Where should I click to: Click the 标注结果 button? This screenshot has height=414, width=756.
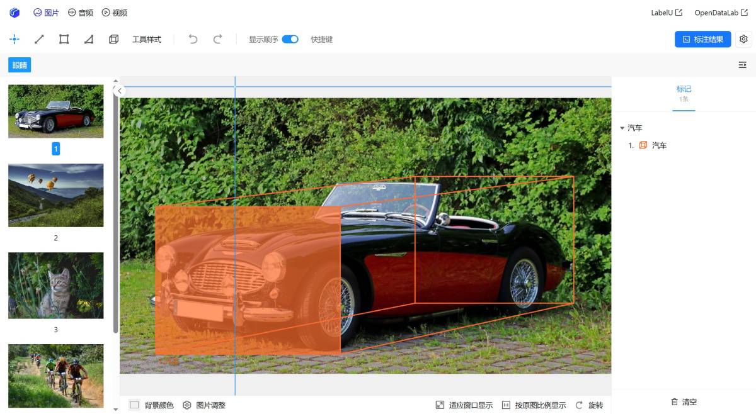click(702, 39)
